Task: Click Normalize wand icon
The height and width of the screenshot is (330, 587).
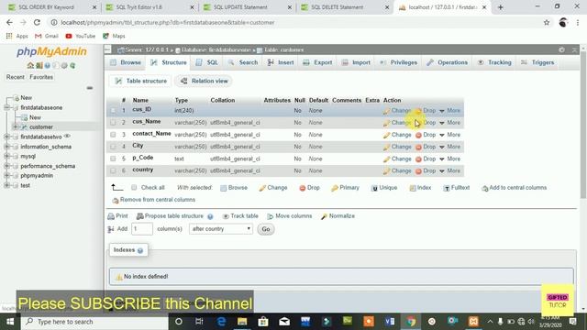Action: pos(324,216)
